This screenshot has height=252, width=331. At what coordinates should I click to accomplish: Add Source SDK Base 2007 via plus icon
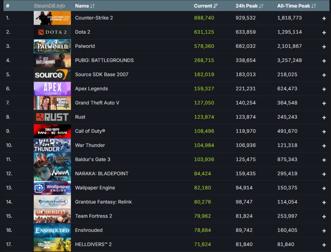tap(324, 75)
